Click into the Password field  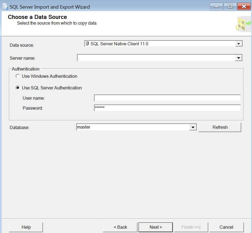tap(167, 108)
